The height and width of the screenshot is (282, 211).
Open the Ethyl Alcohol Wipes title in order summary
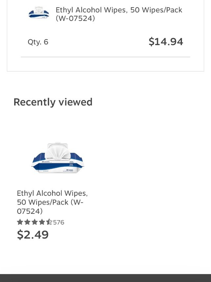click(119, 10)
